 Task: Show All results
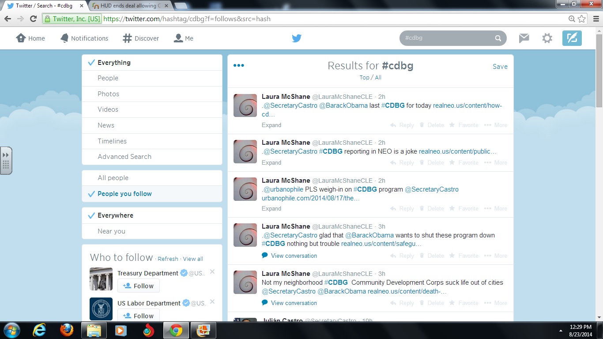point(378,77)
